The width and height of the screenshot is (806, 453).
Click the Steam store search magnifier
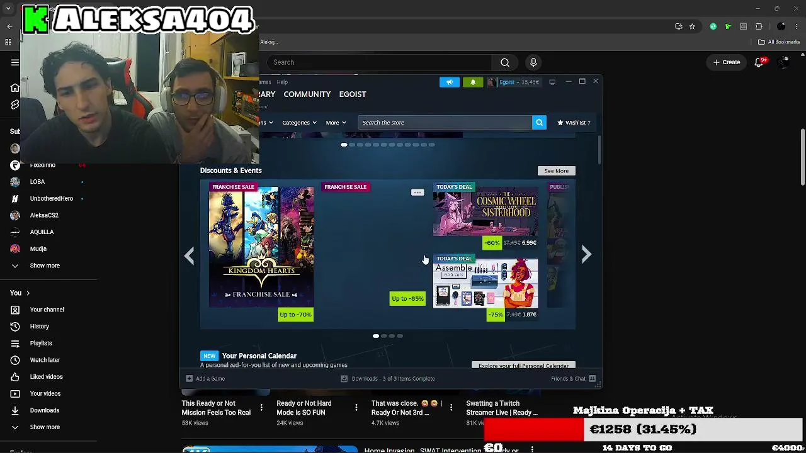click(x=539, y=123)
